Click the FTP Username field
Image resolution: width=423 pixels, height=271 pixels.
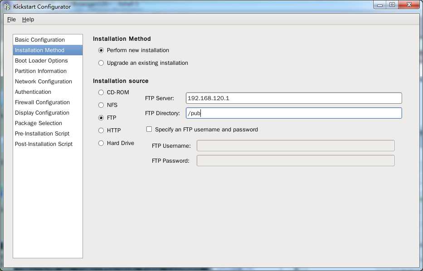tap(296, 145)
